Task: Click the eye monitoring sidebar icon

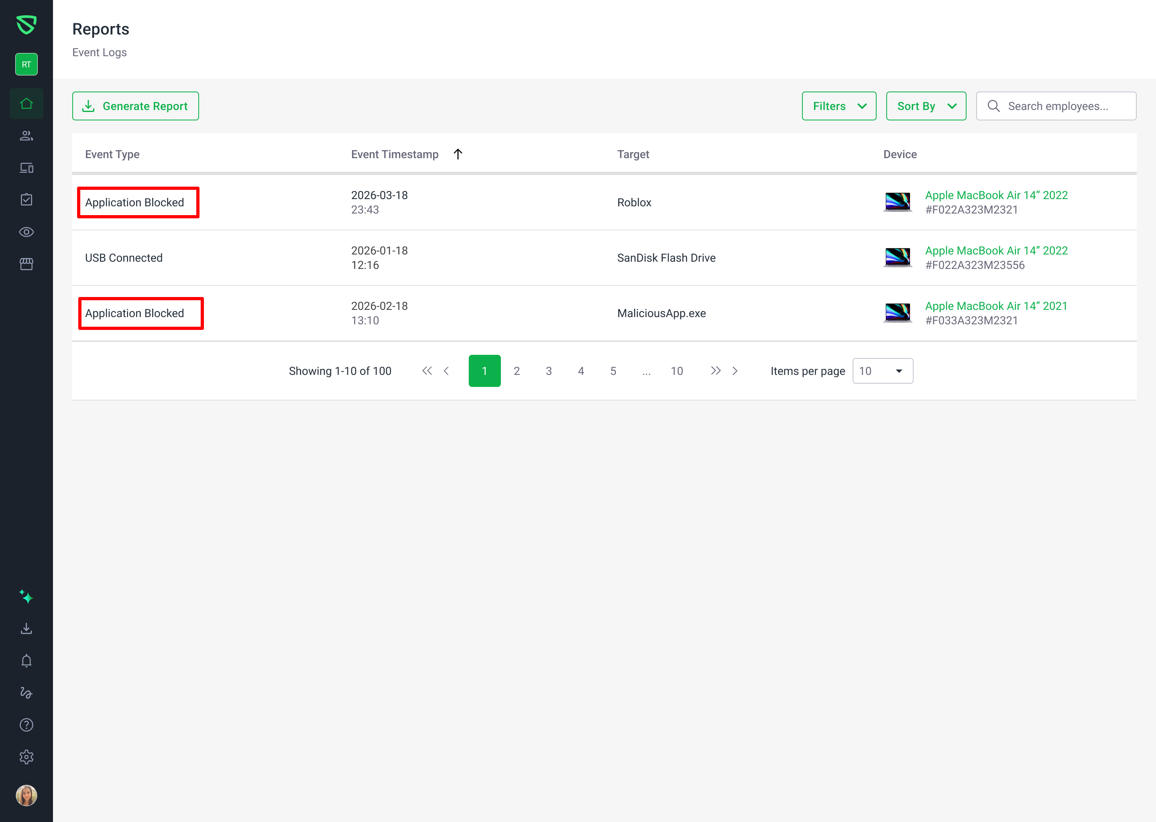Action: (x=26, y=232)
